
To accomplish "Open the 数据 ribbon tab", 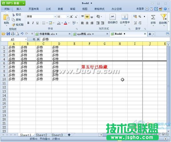I will pyautogui.click(x=60, y=9).
